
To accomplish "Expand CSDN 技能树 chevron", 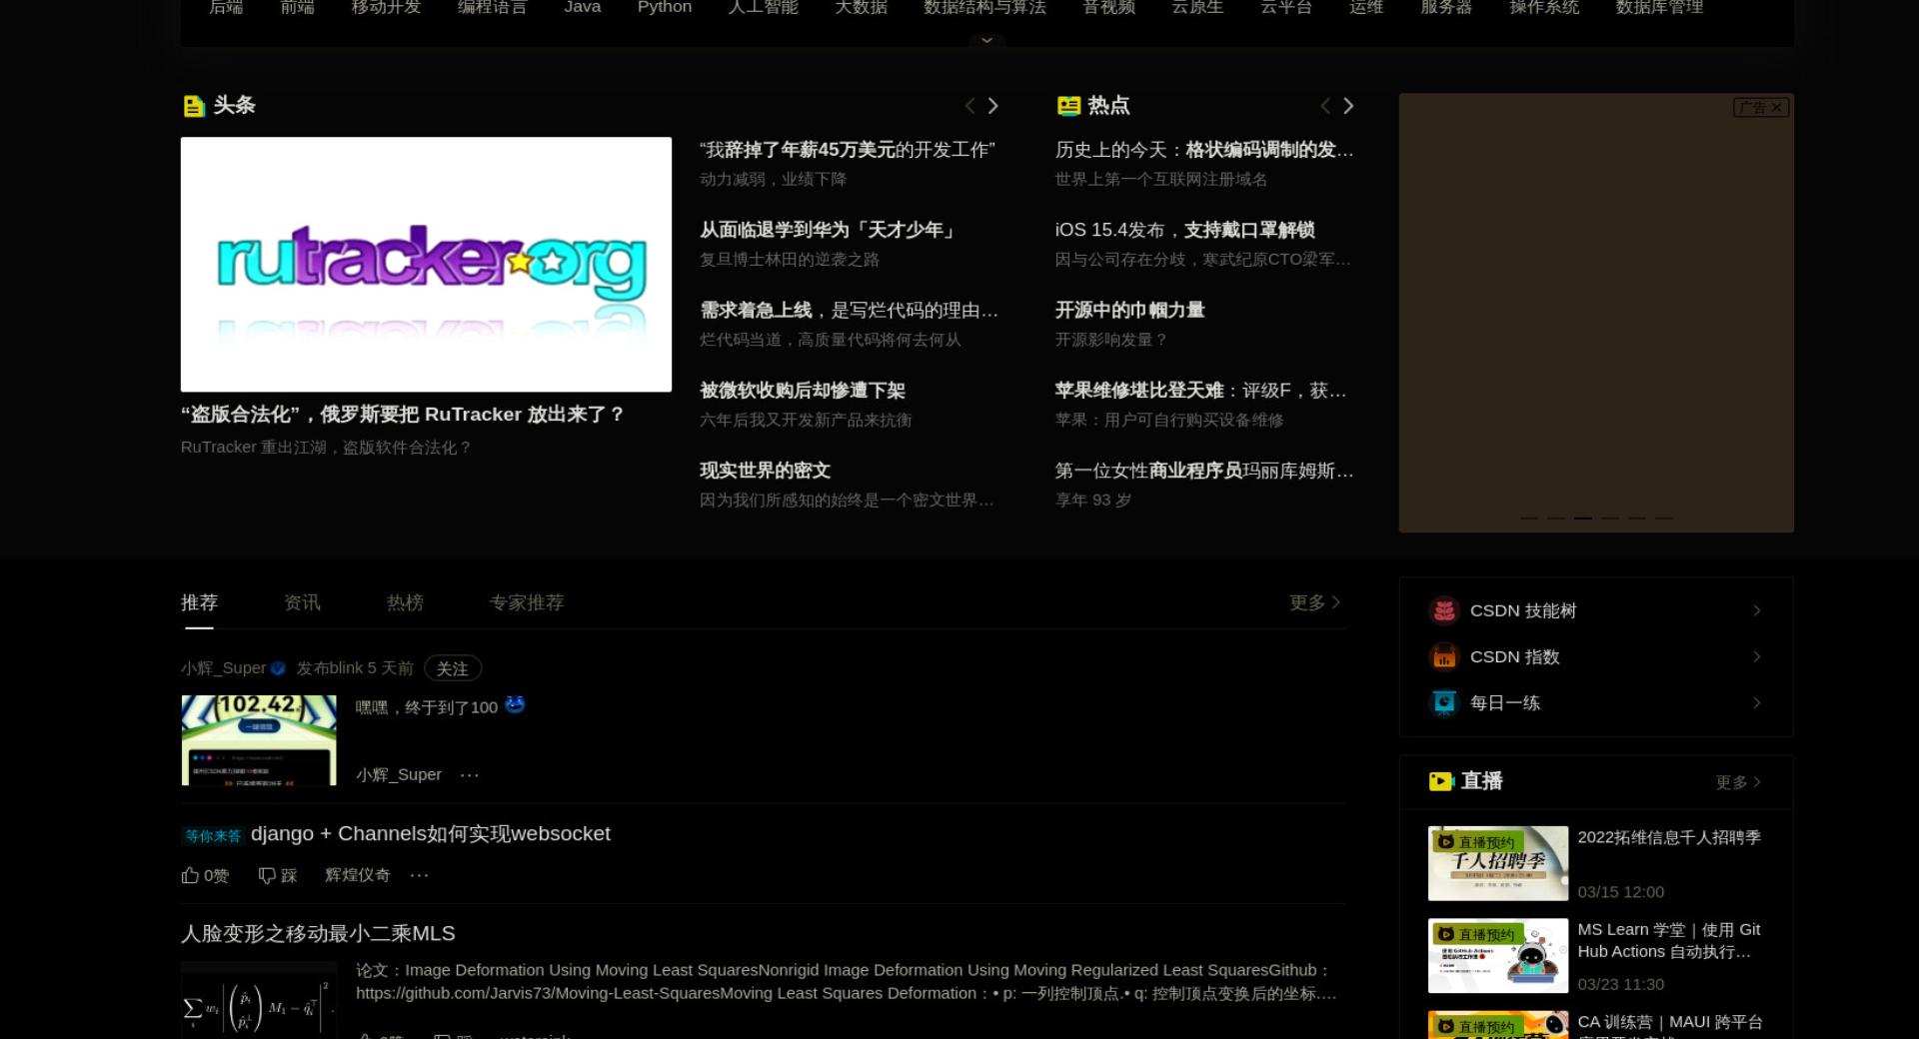I will pyautogui.click(x=1756, y=610).
